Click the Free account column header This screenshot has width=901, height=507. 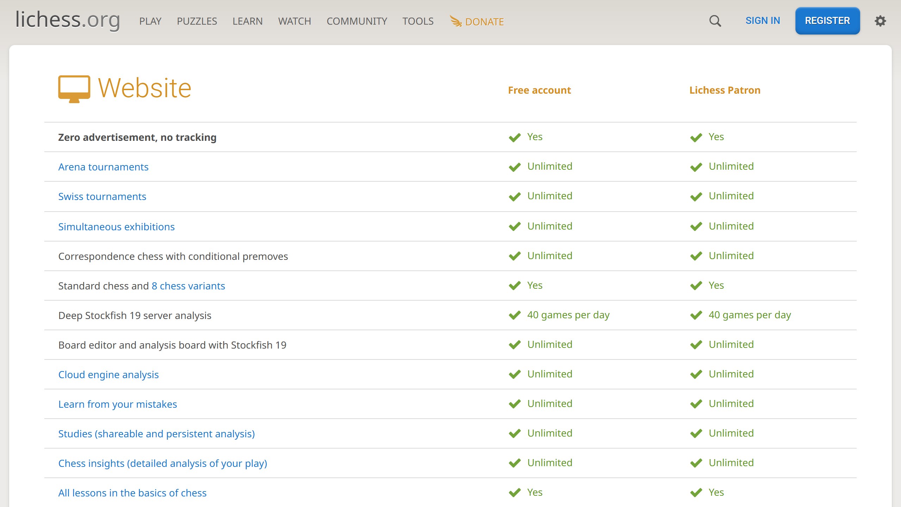coord(539,90)
